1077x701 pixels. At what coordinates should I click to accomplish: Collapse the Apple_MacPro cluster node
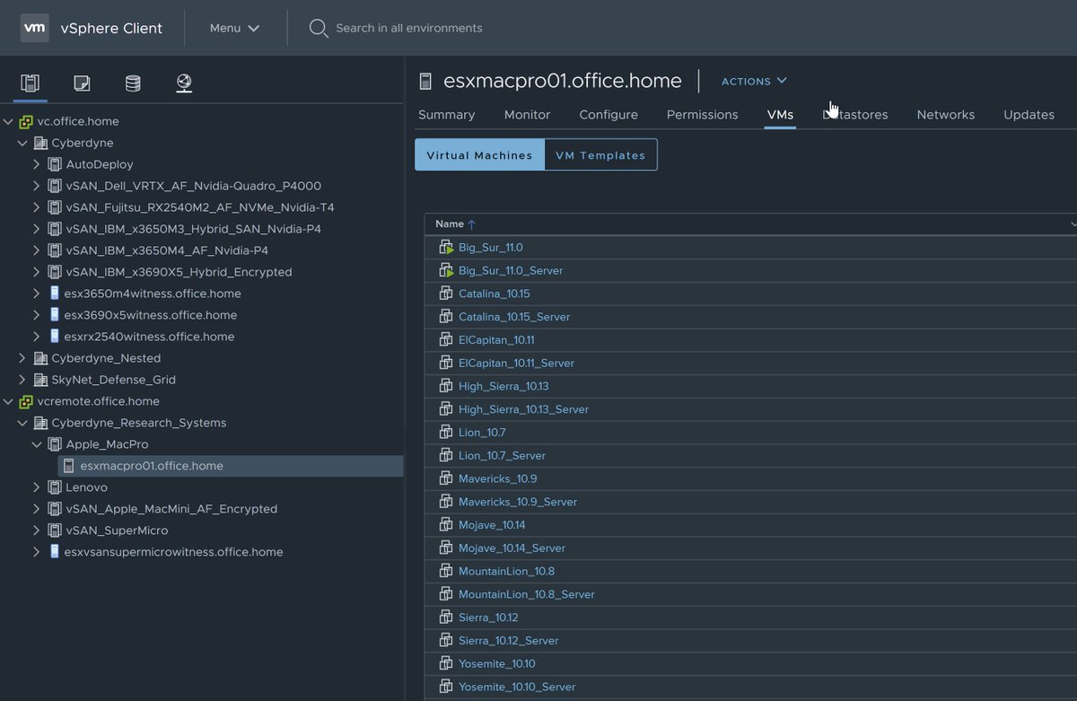point(37,444)
